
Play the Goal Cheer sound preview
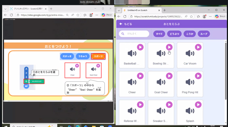coord(169,76)
